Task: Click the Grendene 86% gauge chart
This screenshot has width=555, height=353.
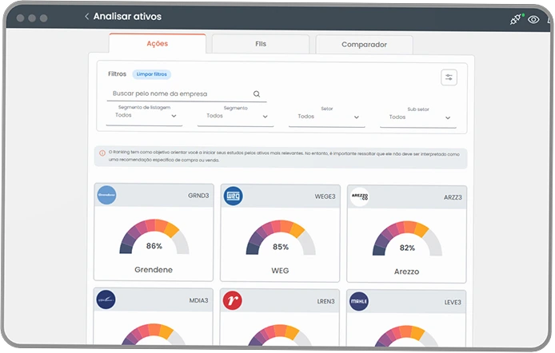Action: coord(154,236)
